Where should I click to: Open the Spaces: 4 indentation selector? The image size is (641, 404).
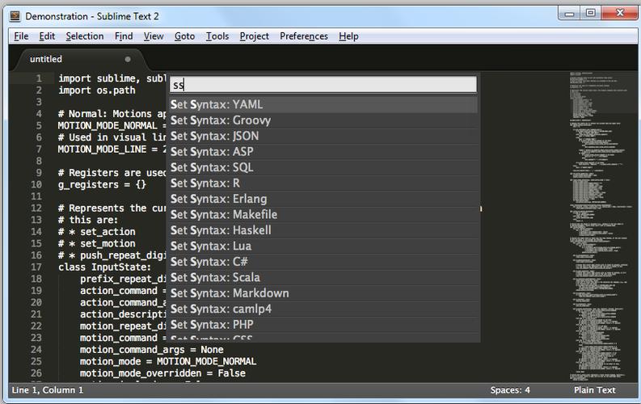510,390
